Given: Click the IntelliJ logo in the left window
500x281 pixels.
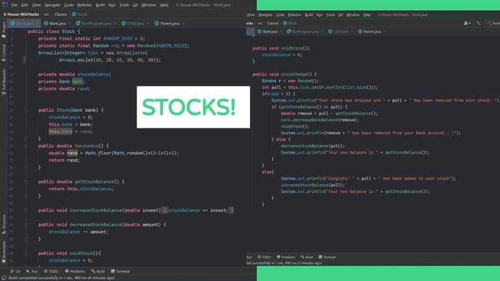Looking at the screenshot, I should pos(4,4).
